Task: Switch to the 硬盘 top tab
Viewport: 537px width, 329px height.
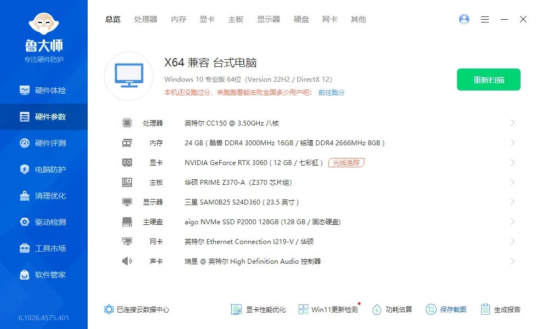Action: [x=301, y=20]
